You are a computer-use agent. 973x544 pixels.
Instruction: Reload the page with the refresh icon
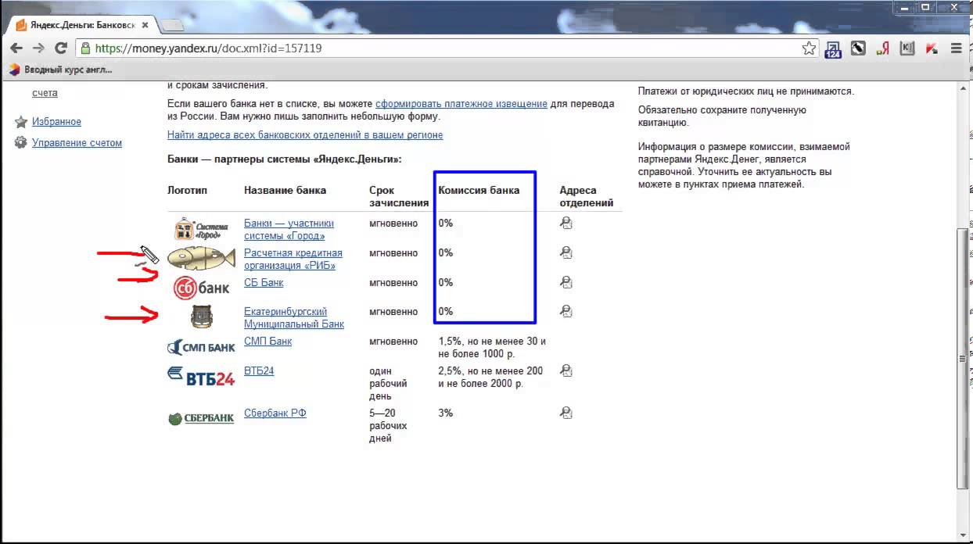pos(60,48)
